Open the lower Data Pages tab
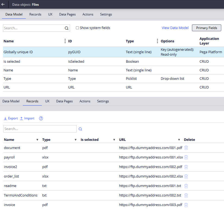The image size is (224, 209). pos(64,101)
